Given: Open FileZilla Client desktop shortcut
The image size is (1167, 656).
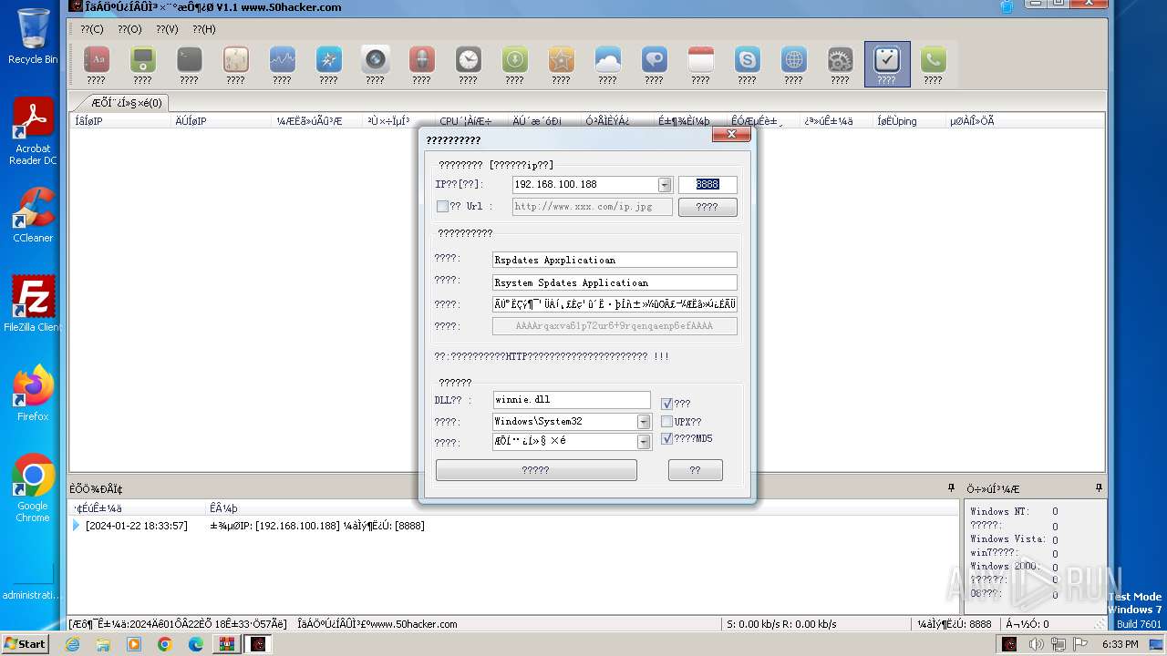Looking at the screenshot, I should coord(33,303).
